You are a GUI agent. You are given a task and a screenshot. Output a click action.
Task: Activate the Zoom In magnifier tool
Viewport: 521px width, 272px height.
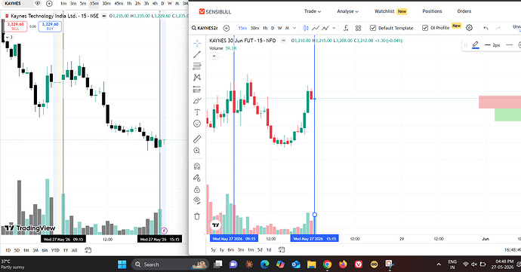(197, 151)
